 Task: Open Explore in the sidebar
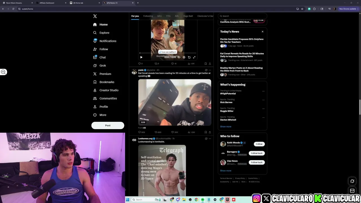point(101,33)
